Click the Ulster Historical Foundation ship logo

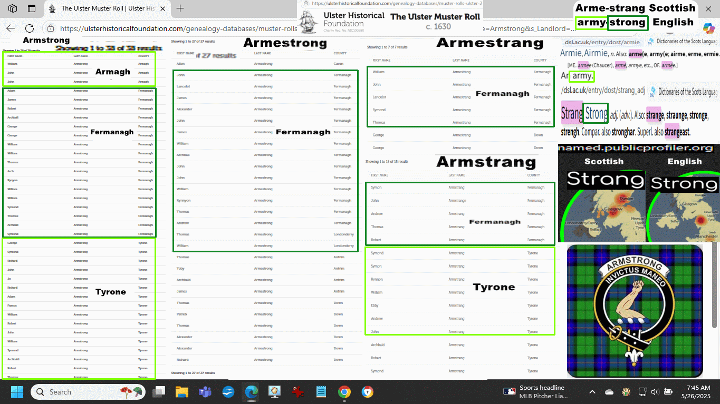[x=309, y=22]
